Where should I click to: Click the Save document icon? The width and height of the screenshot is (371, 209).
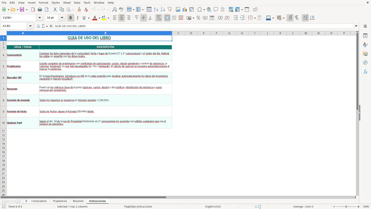(x=22, y=10)
